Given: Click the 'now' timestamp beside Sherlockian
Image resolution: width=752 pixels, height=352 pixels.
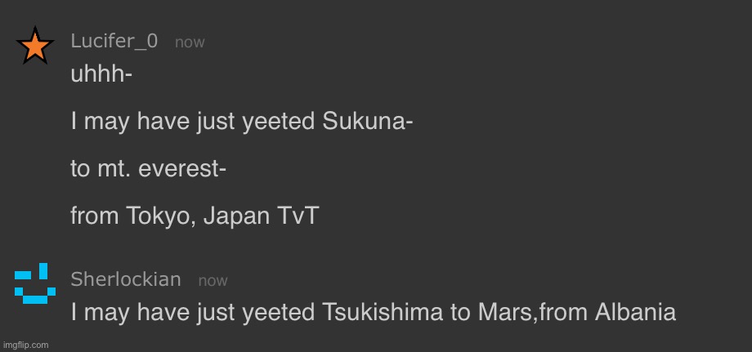Looking at the screenshot, I should (213, 280).
